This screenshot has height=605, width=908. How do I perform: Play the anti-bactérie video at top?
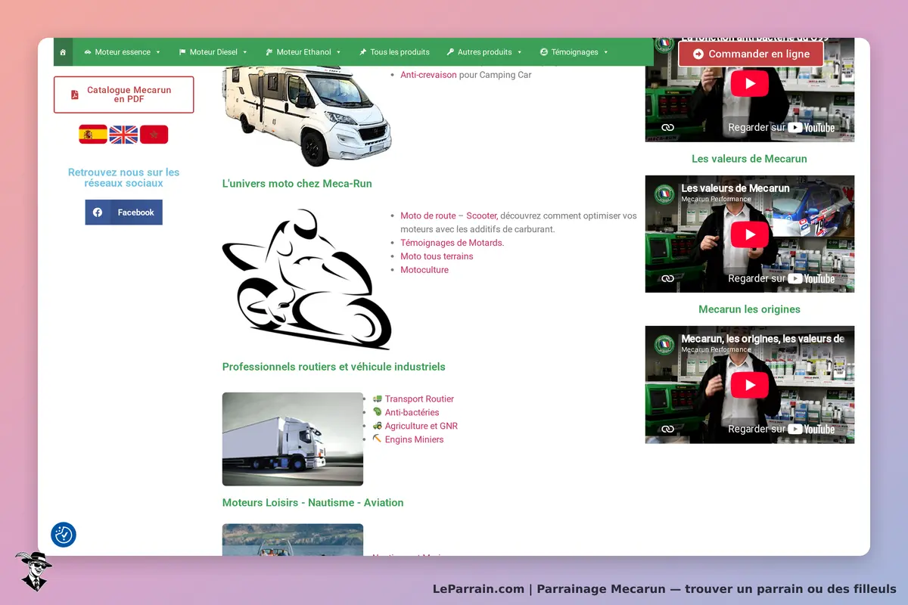click(750, 83)
